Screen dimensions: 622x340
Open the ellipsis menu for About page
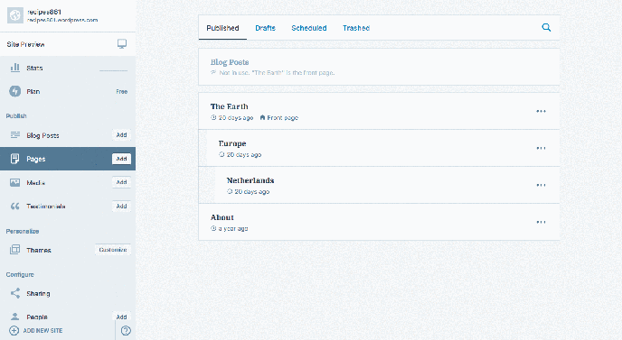(541, 222)
